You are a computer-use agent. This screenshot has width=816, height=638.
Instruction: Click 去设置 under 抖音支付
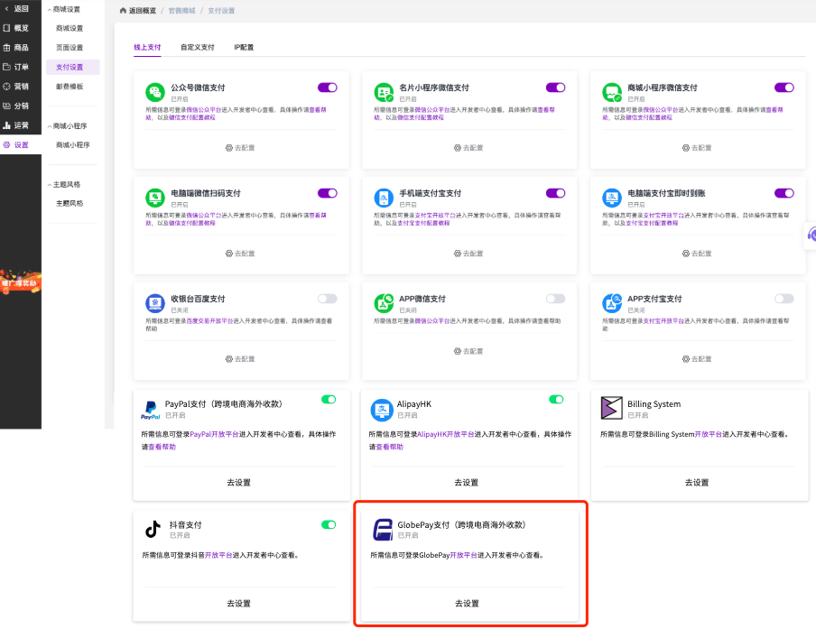coord(239,603)
